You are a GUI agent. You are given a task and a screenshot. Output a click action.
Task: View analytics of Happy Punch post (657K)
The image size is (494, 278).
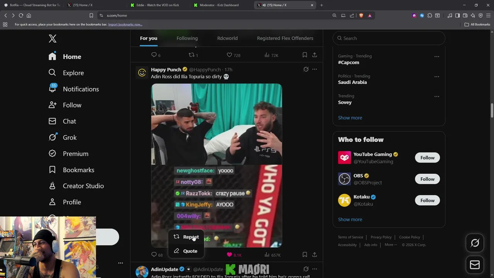tap(272, 255)
